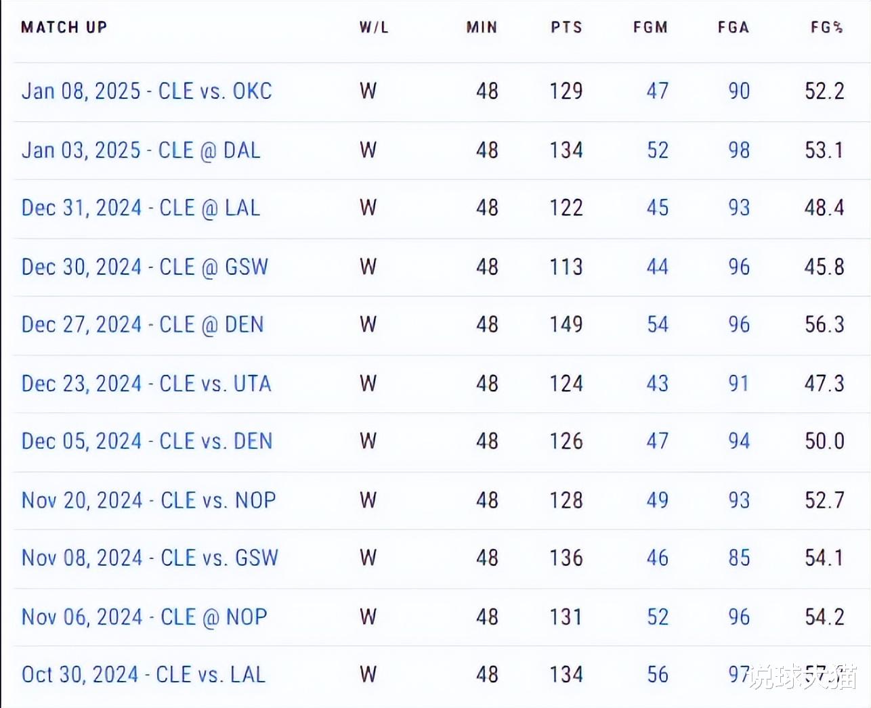871x708 pixels.
Task: Open the Oct 30, 2024 CLE vs. LAL matchup
Action: click(144, 675)
